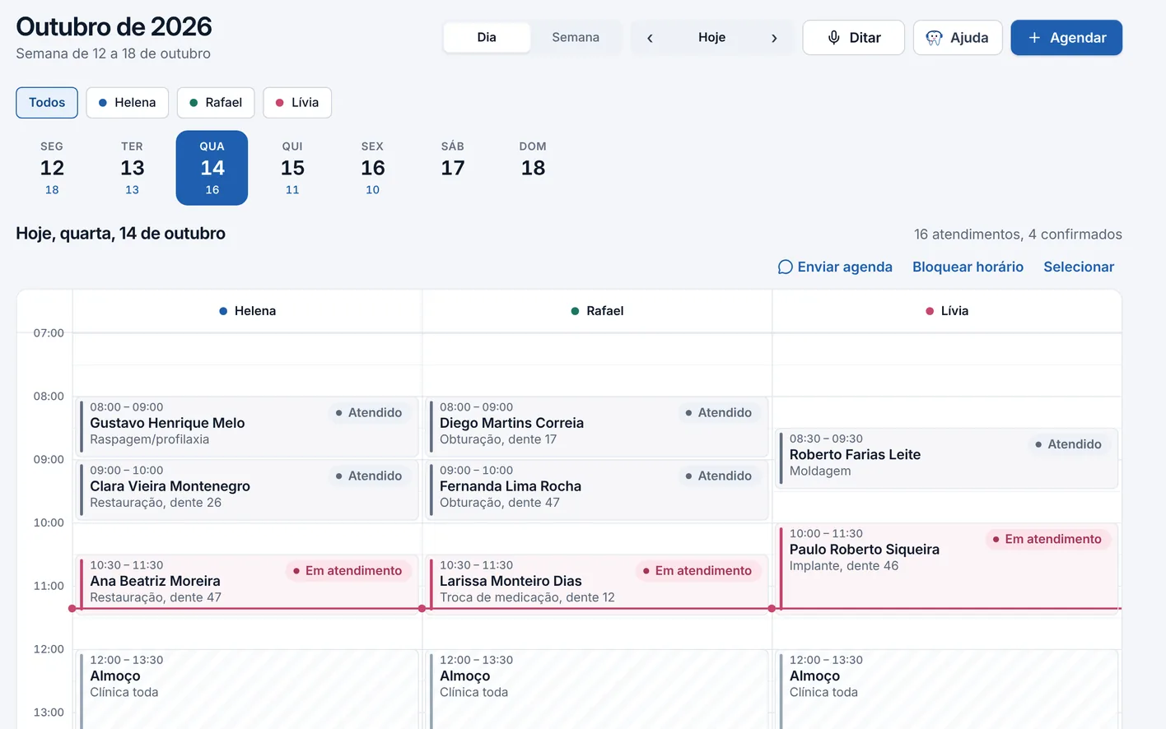
Task: Click Selecionar link
Action: point(1079,267)
